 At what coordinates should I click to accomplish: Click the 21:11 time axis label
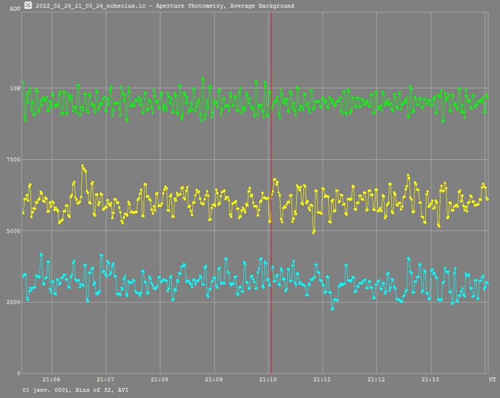click(x=322, y=380)
